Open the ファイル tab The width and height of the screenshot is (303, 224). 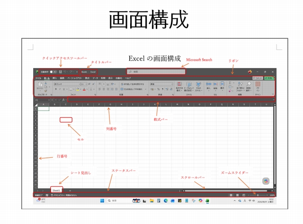[38, 78]
